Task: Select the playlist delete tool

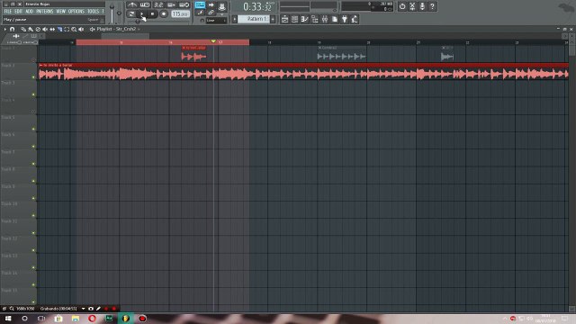Action: 38,29
